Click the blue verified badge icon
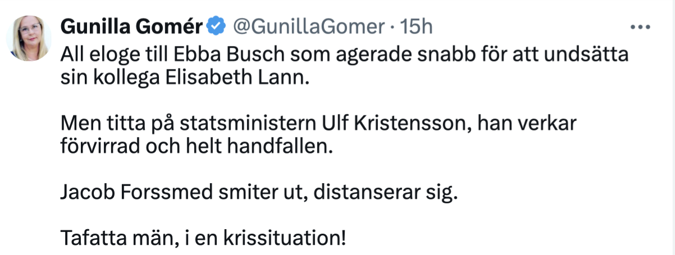 [x=217, y=26]
